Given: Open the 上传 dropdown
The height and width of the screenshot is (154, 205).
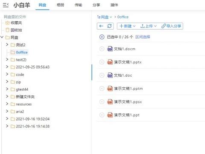Looking at the screenshot, I should click(x=148, y=26).
